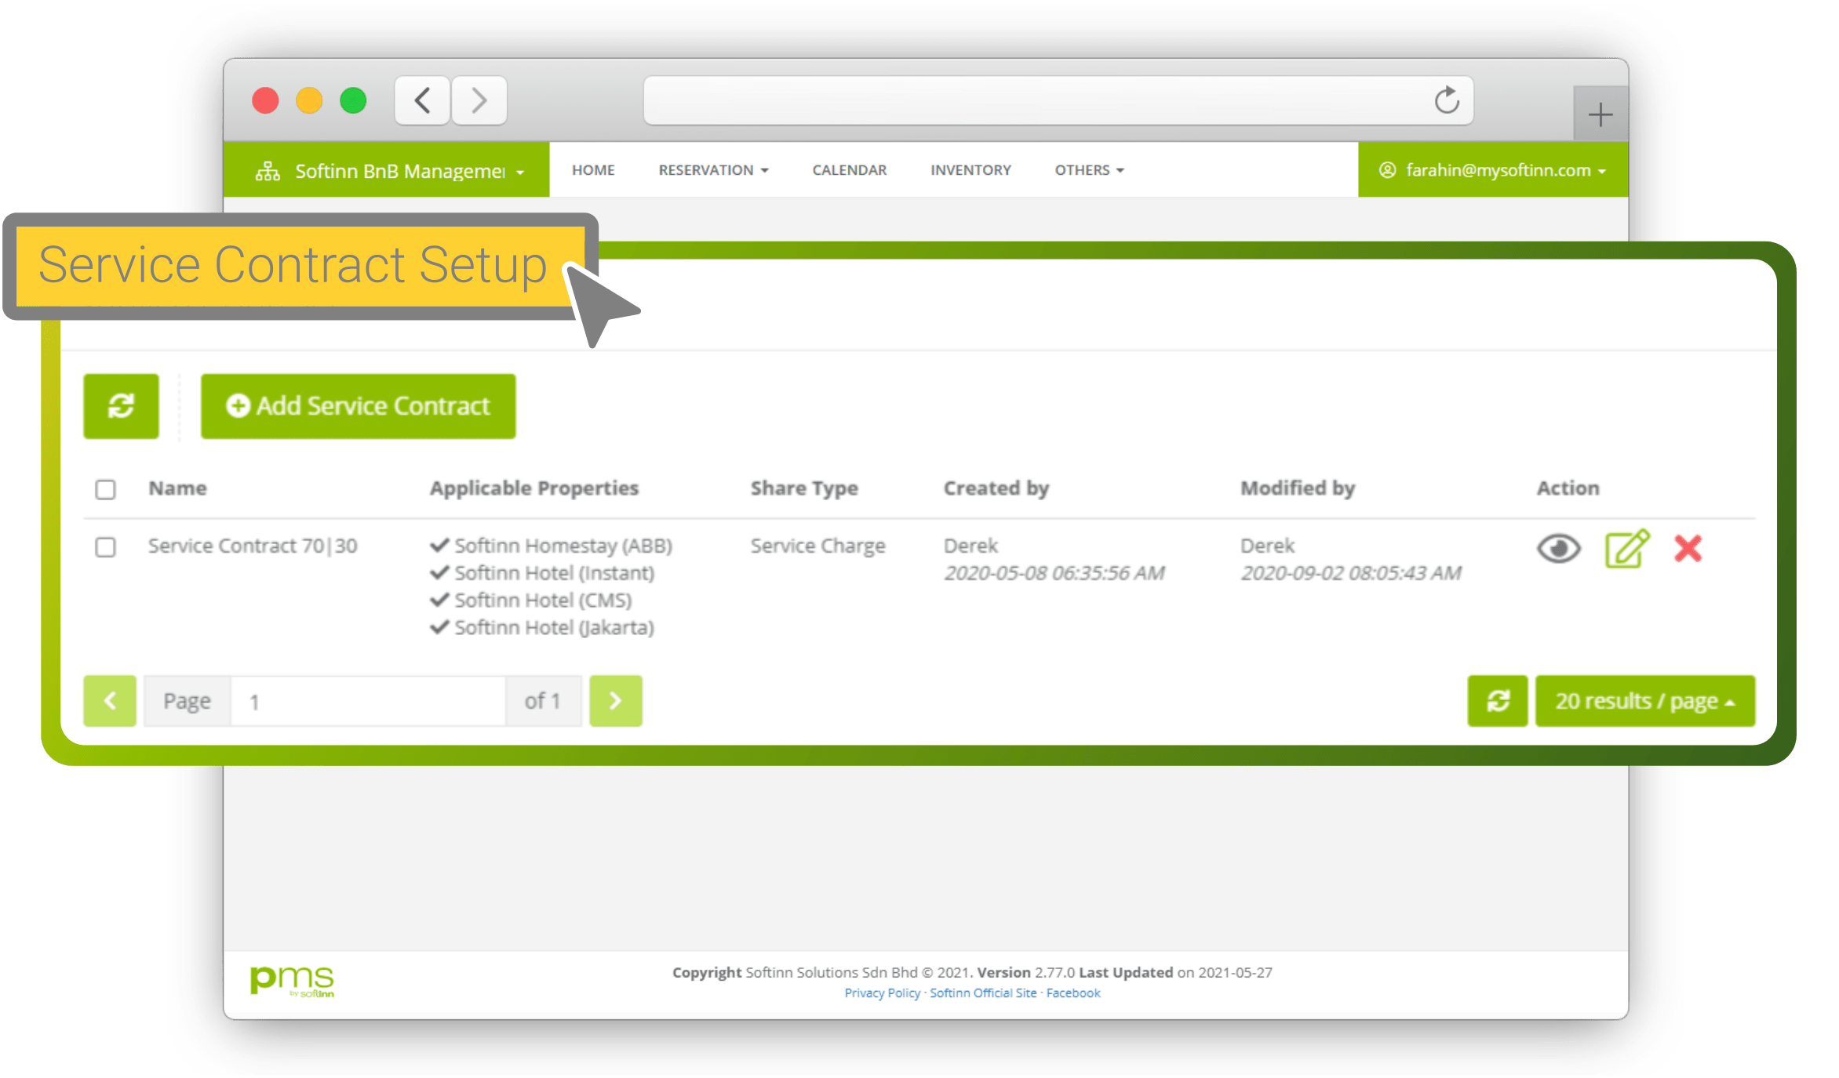
Task: Tick the select-all checkbox in header
Action: click(105, 489)
